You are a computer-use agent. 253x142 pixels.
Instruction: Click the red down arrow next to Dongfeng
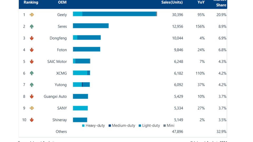[x=32, y=38]
